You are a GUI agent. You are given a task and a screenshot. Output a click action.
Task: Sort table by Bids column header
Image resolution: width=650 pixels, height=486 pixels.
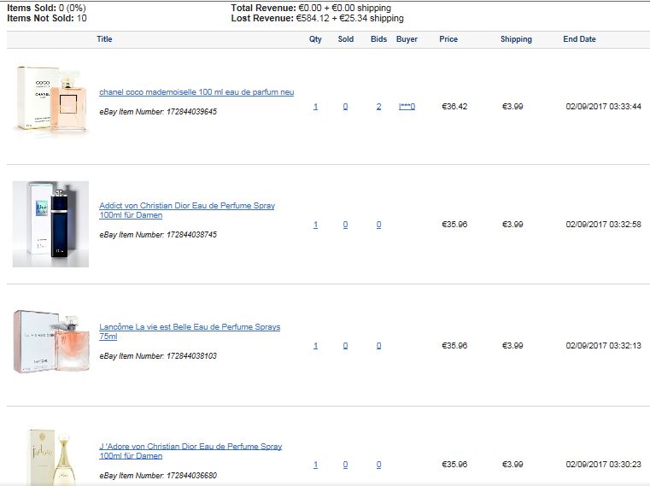378,39
